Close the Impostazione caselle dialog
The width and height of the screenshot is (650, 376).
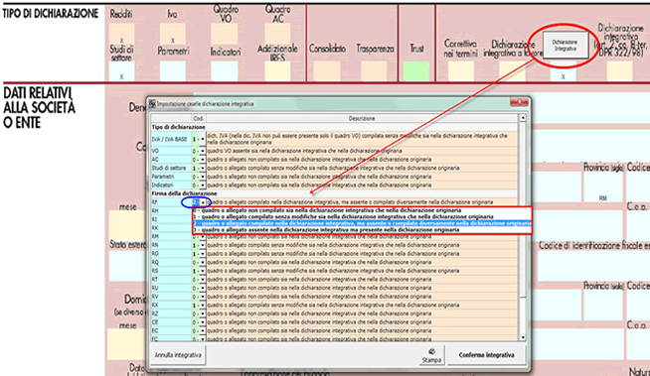pos(519,102)
